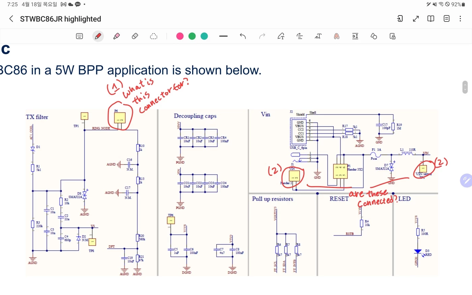This screenshot has width=472, height=295.
Task: Open the page list icon
Action: pos(446,19)
